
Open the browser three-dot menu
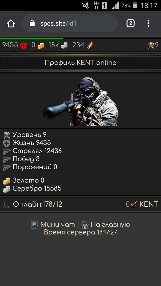[148, 23]
